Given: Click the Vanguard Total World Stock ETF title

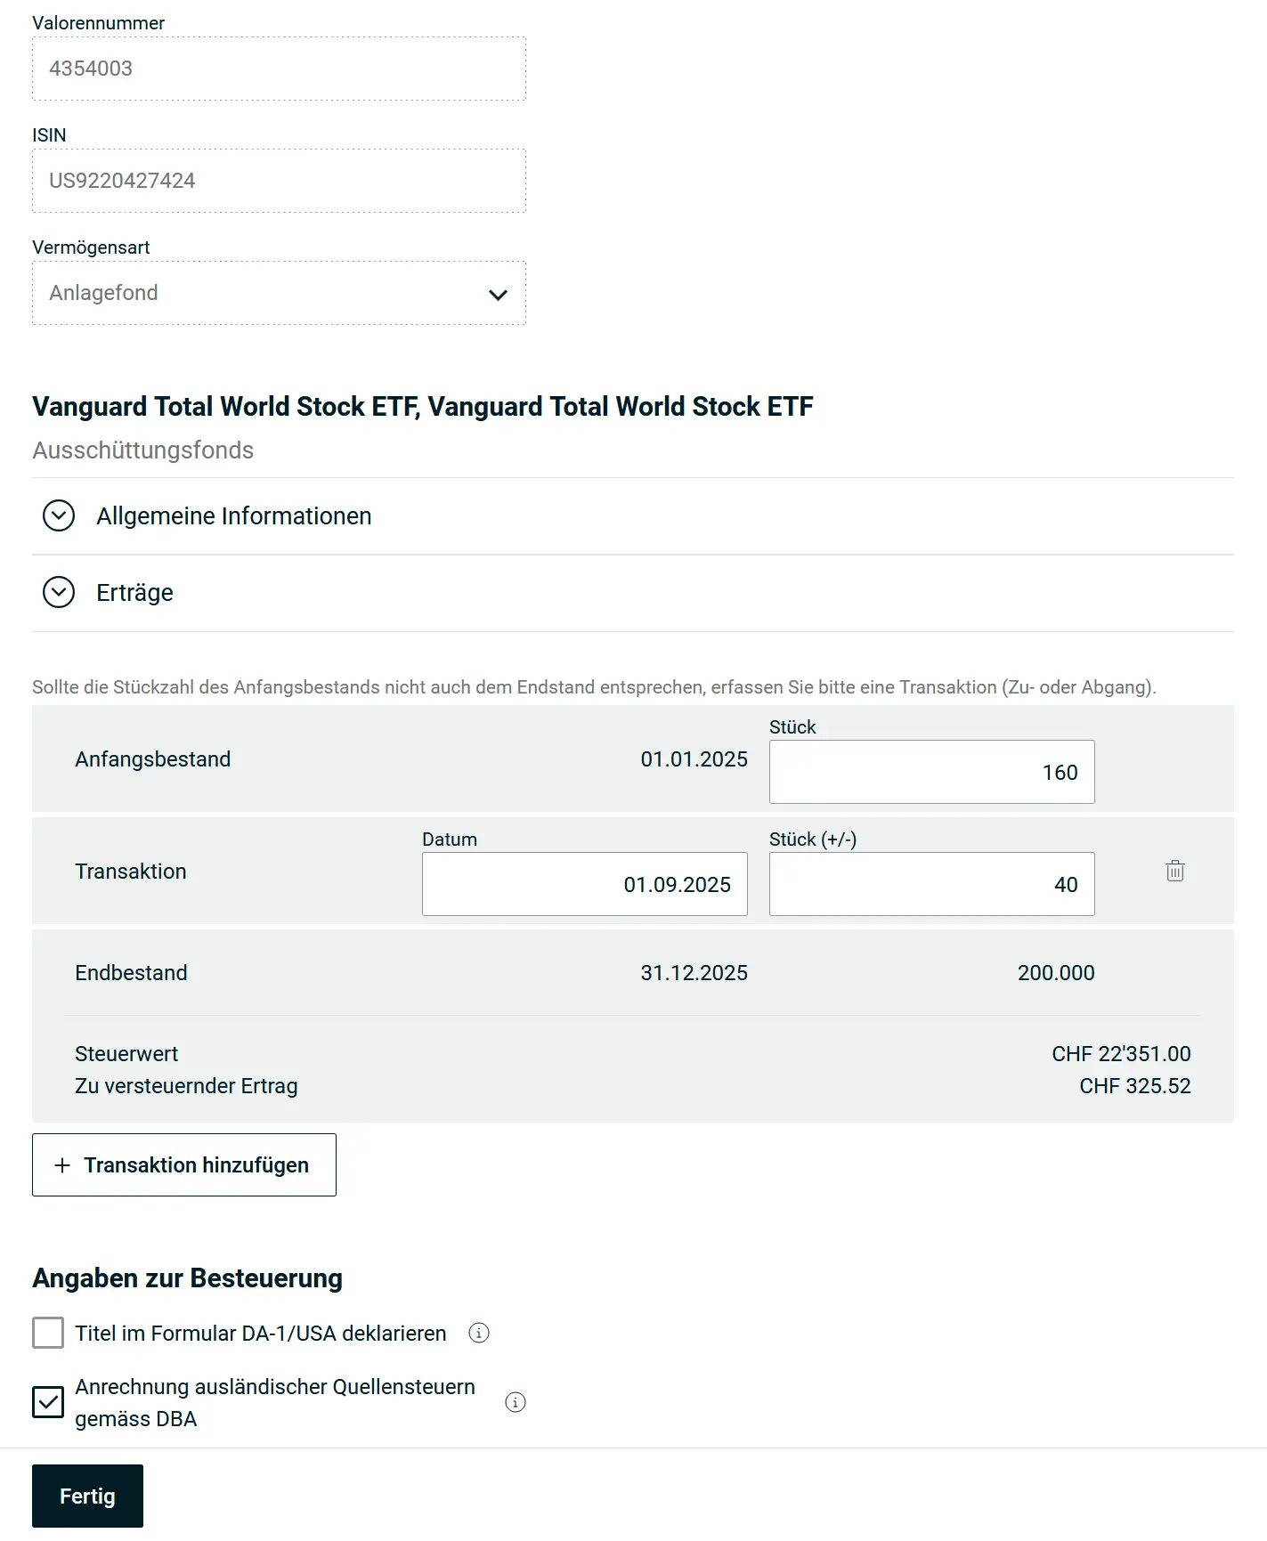Looking at the screenshot, I should point(422,406).
